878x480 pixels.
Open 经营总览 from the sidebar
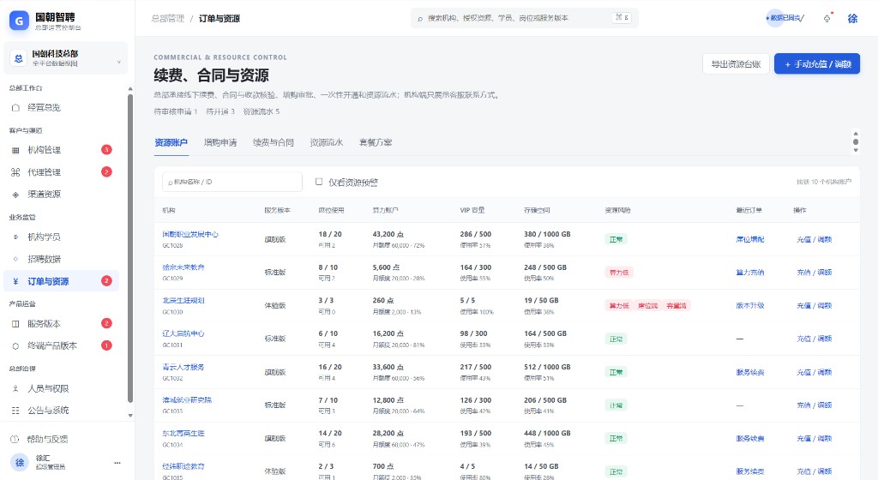[x=62, y=107]
